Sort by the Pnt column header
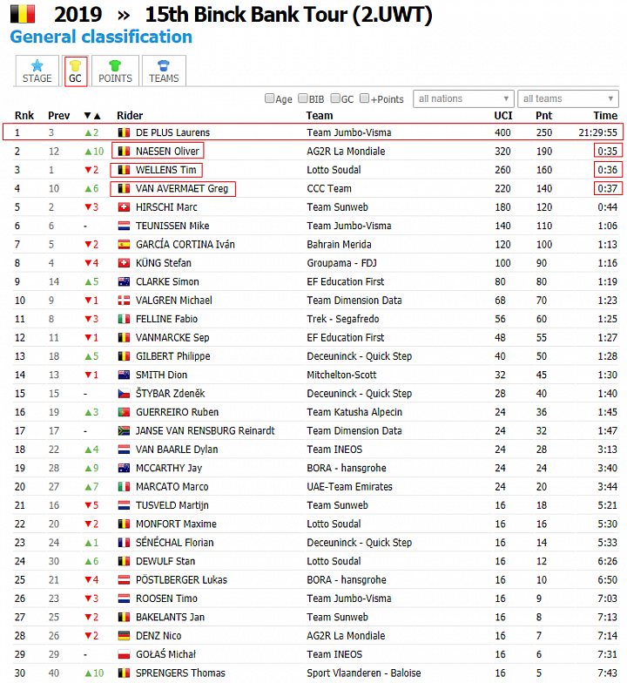 point(543,115)
